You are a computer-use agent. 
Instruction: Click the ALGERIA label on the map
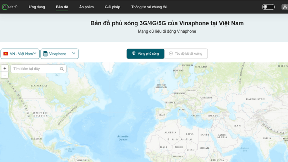[170, 132]
